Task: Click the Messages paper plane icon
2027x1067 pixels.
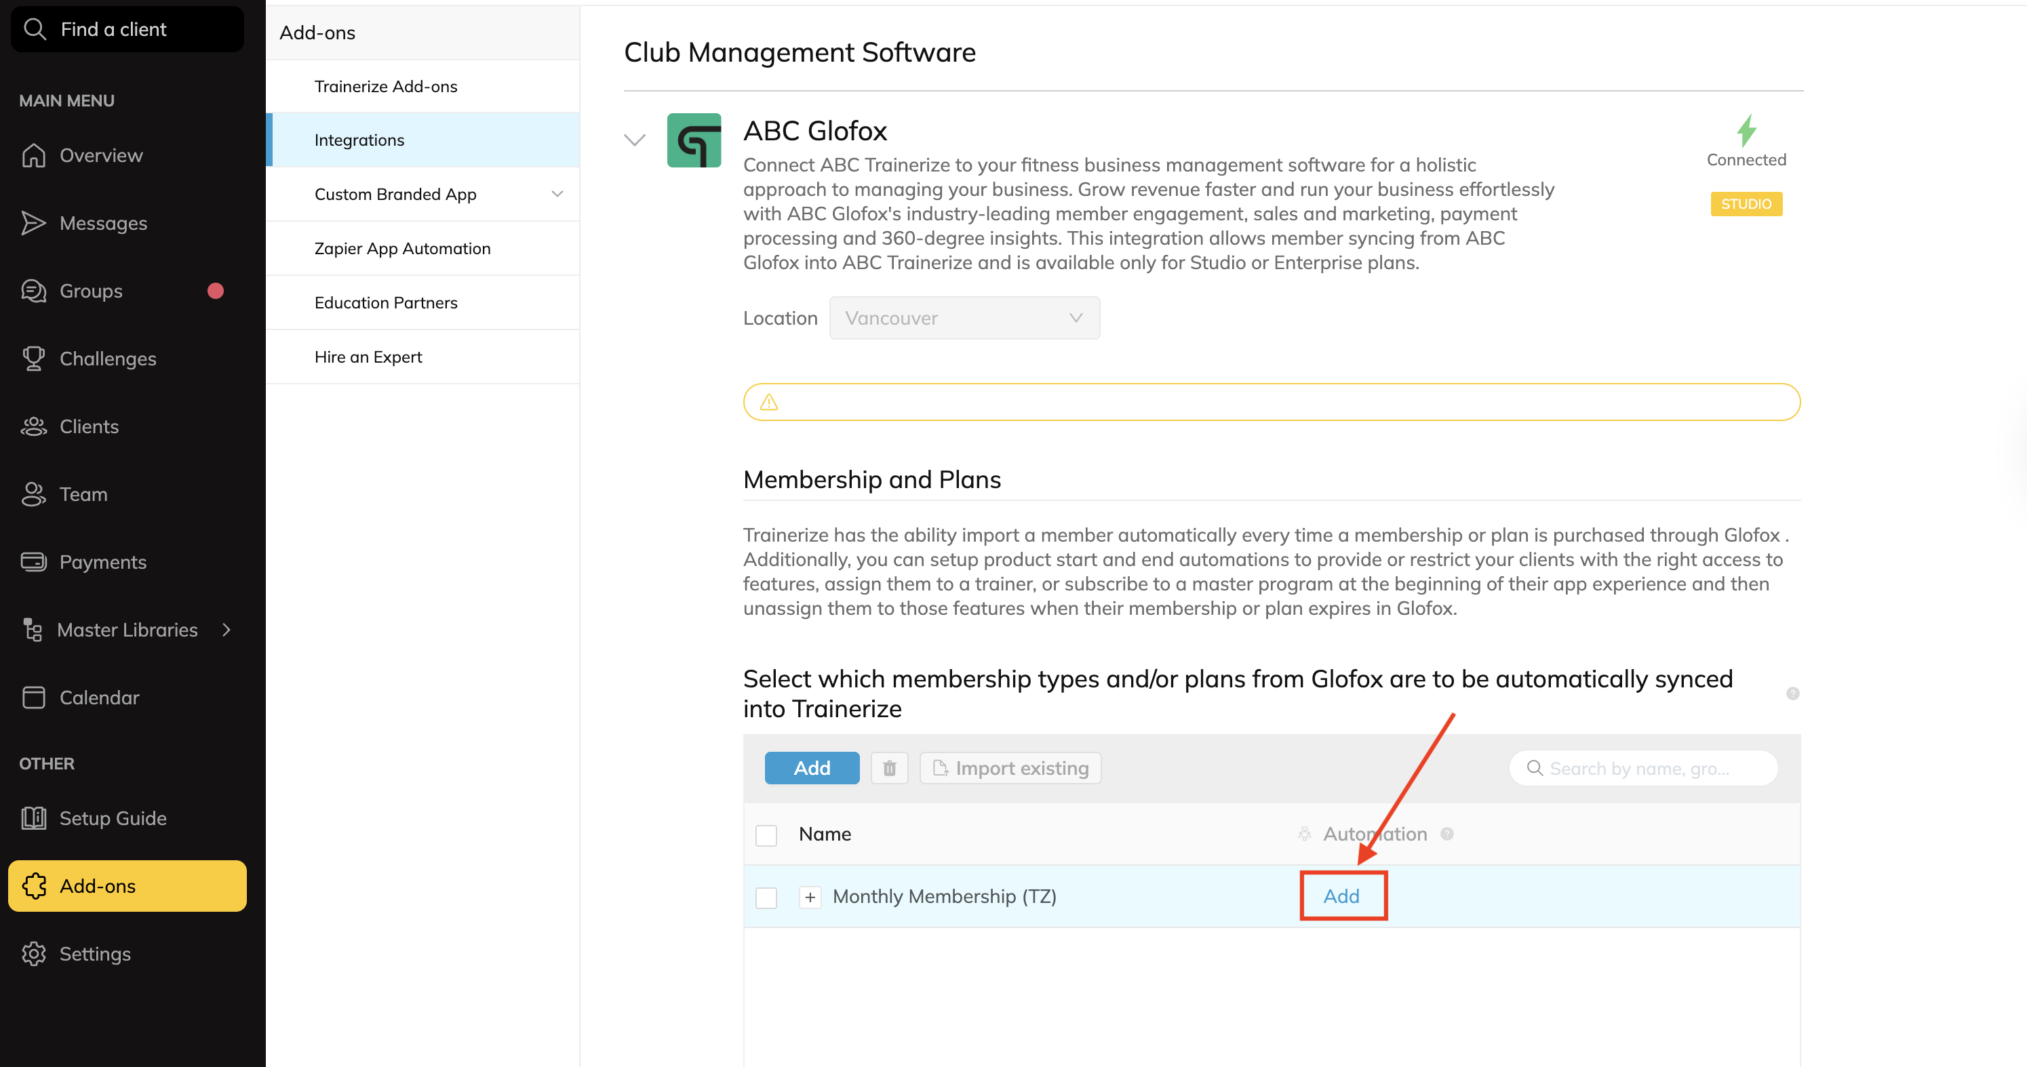Action: coord(34,223)
